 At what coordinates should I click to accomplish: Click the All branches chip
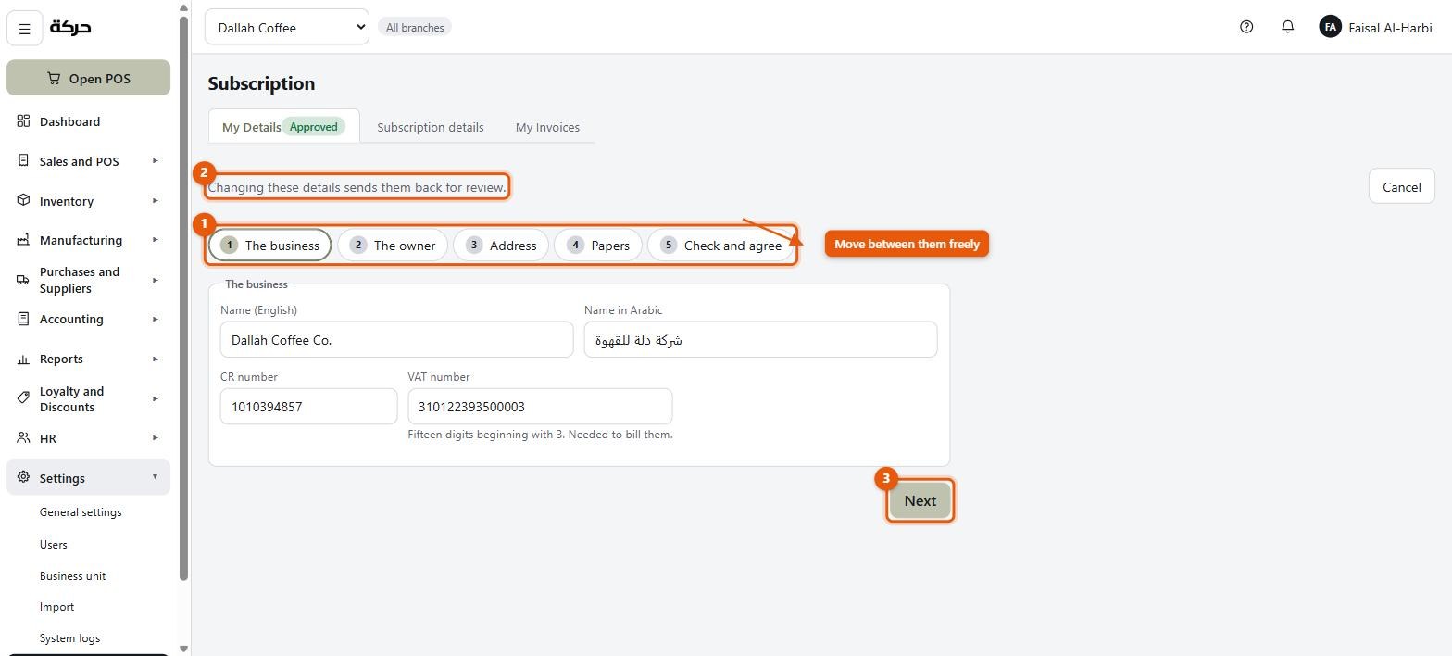(415, 27)
